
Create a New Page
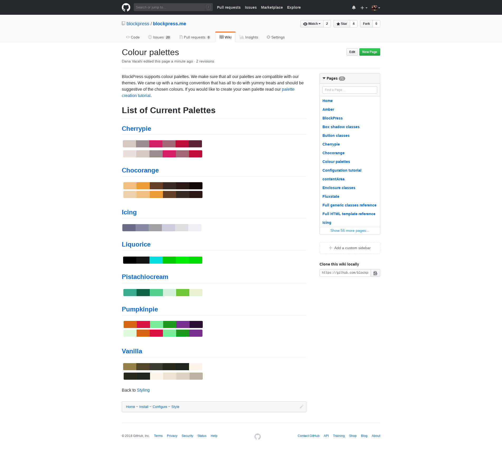point(370,52)
